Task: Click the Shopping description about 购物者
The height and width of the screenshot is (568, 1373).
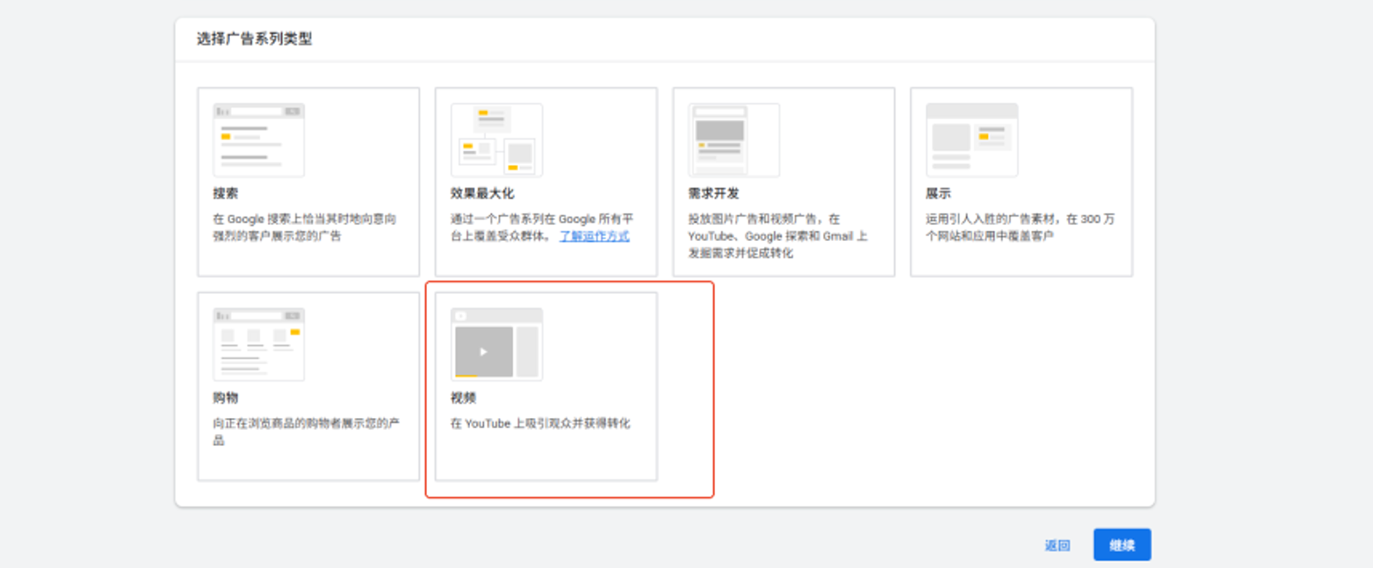Action: [x=306, y=431]
